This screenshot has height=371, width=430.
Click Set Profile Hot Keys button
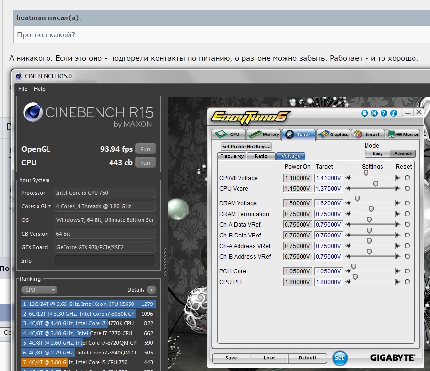(x=246, y=146)
